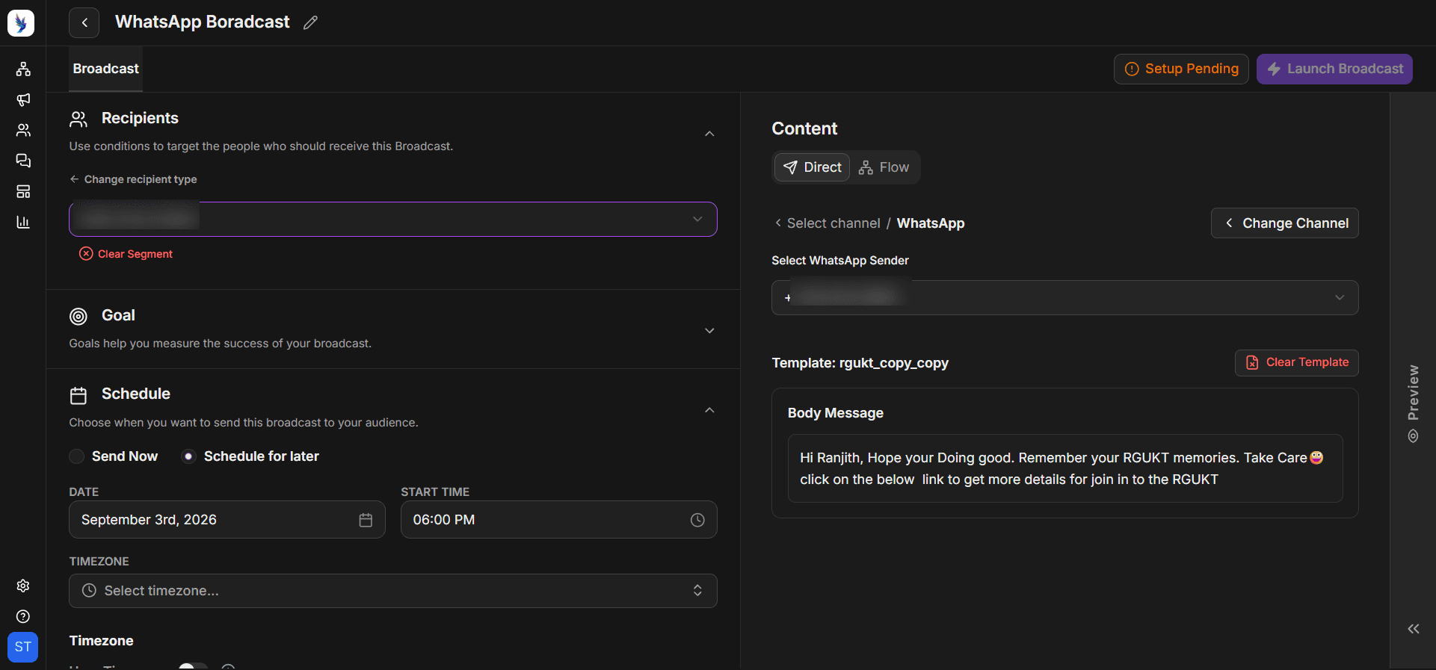
Task: Open the broadcast megaphone sidebar icon
Action: [23, 100]
